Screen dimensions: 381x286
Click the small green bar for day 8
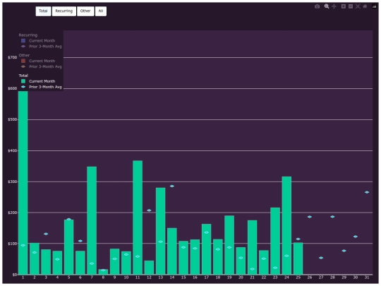pos(103,272)
